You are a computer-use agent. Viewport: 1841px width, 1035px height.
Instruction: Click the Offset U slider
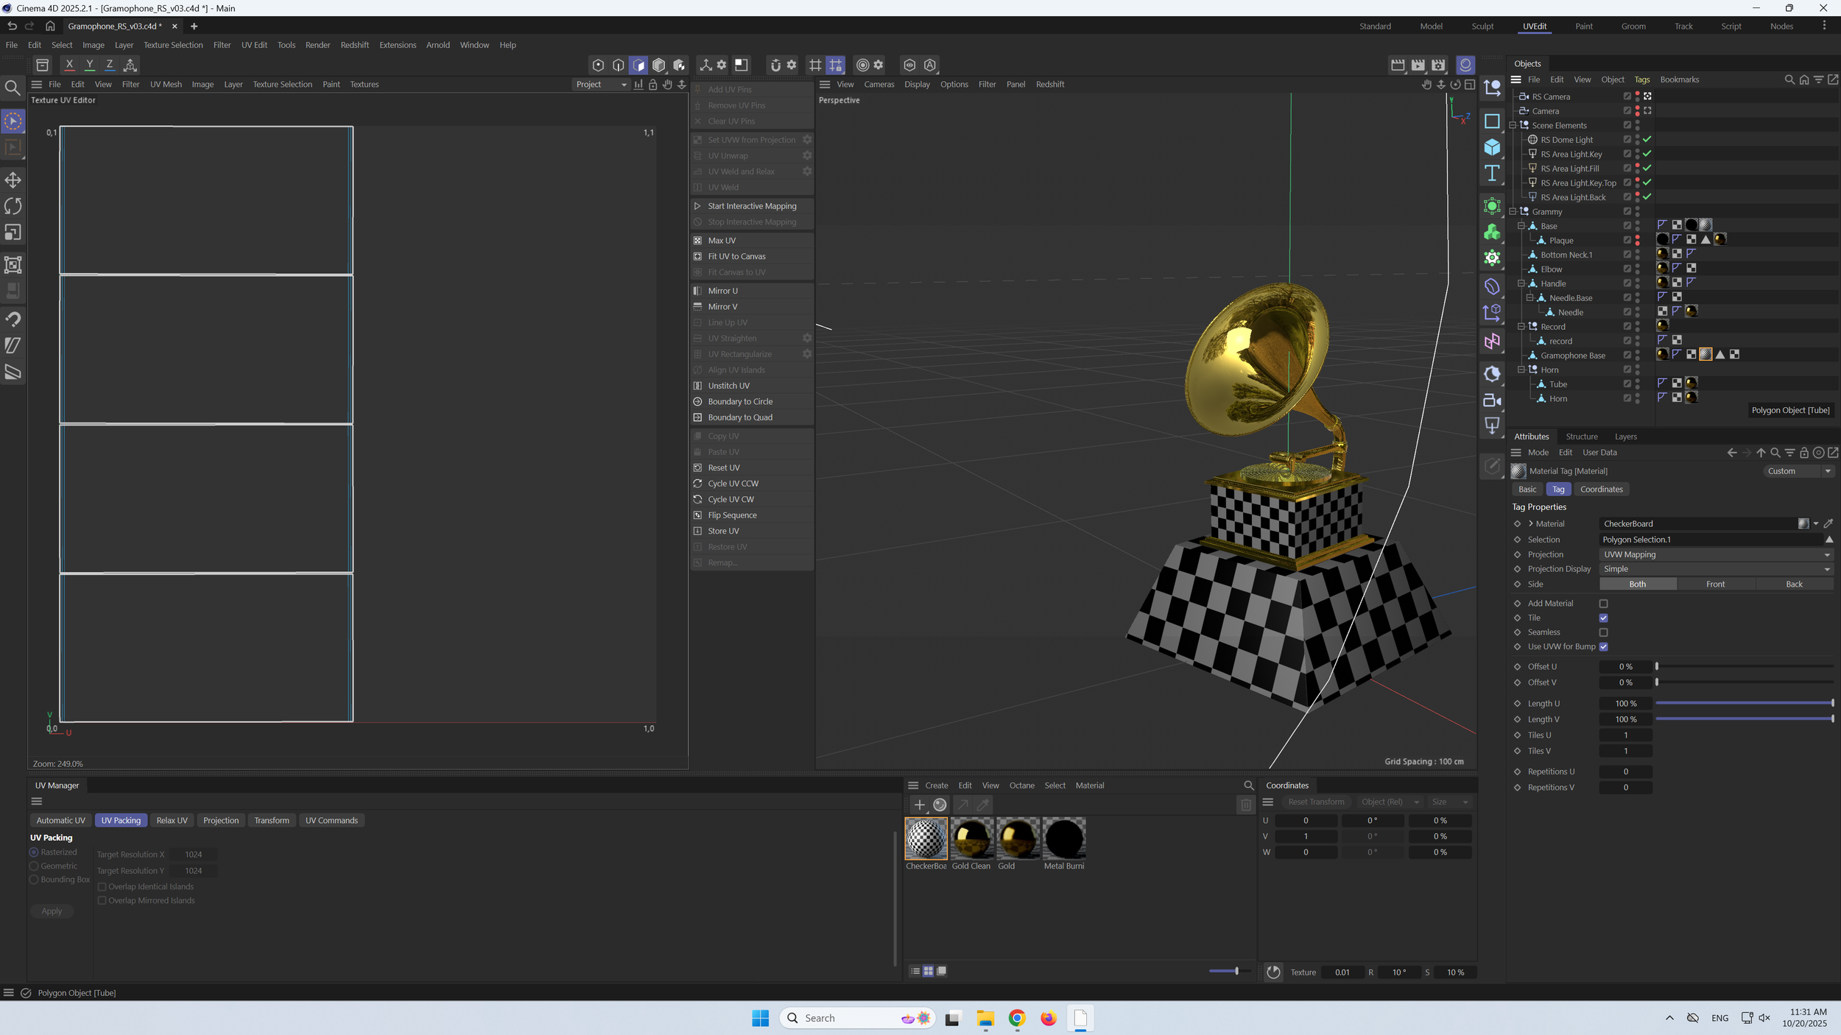(x=1744, y=666)
